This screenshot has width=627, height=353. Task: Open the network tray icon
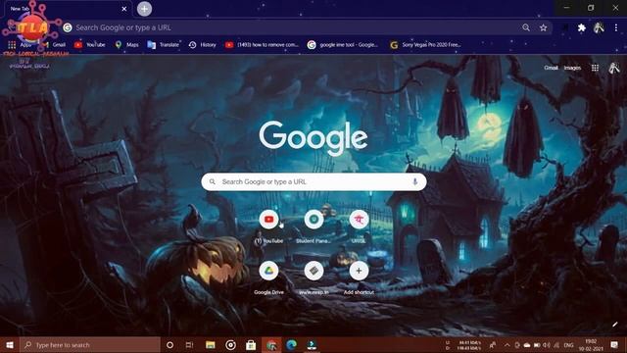tap(556, 345)
